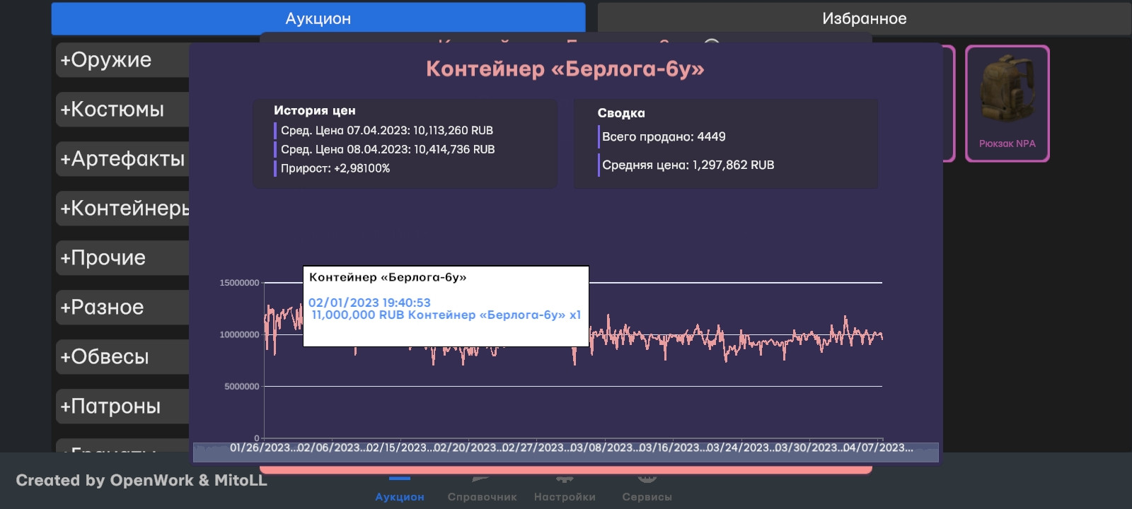Expand the +Разное category
The image size is (1132, 509).
coord(122,308)
